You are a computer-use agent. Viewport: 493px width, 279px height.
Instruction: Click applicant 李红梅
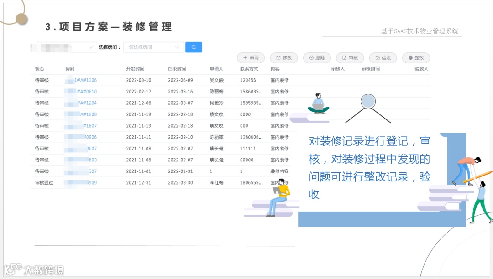point(217,183)
